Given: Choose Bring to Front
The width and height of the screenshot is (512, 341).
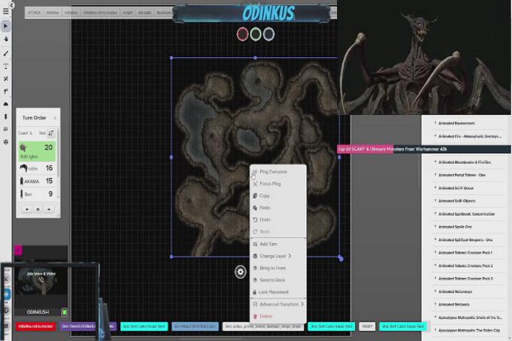Looking at the screenshot, I should click(278, 268).
